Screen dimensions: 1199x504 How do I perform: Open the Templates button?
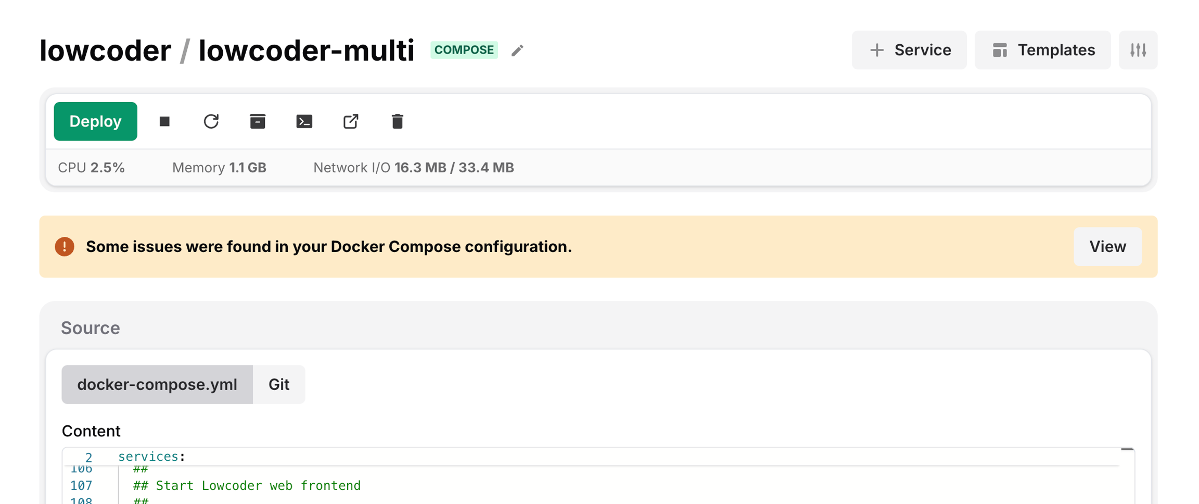point(1042,50)
